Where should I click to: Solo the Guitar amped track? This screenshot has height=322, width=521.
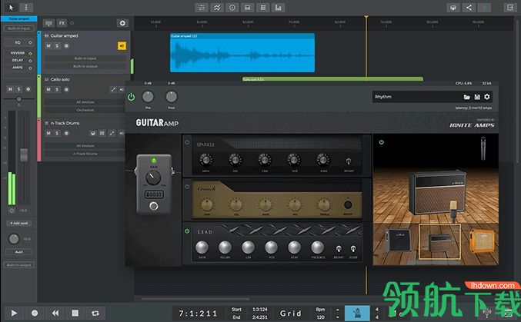coord(57,46)
